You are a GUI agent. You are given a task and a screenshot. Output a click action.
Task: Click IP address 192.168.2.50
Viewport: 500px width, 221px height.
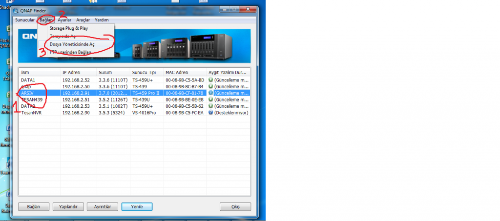click(x=76, y=87)
